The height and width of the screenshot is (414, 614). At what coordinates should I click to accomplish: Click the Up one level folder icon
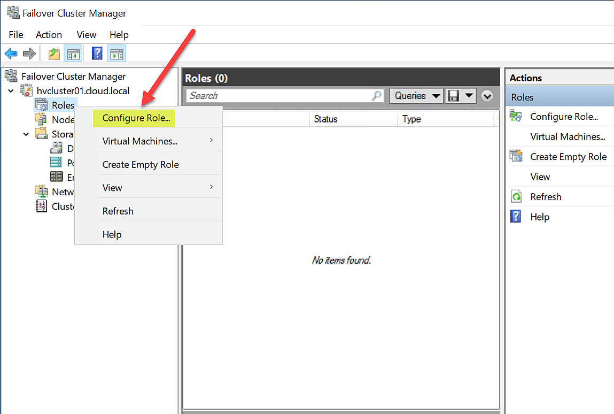tap(54, 53)
